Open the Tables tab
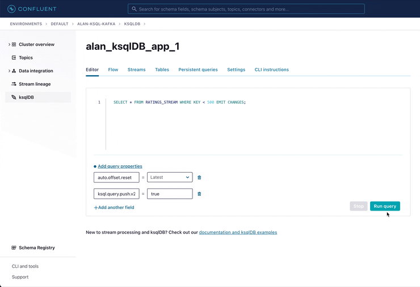Image resolution: width=420 pixels, height=287 pixels. click(162, 70)
